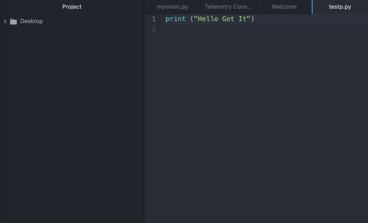Viewport: 368px width, 223px height.
Task: Switch to the myonion.py tab
Action: point(172,6)
